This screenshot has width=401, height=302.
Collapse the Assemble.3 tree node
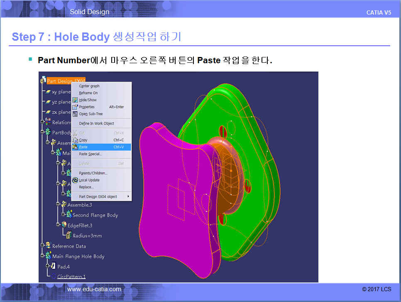(57, 205)
